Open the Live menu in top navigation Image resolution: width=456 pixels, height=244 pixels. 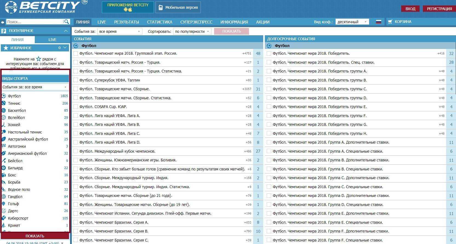[x=102, y=22]
